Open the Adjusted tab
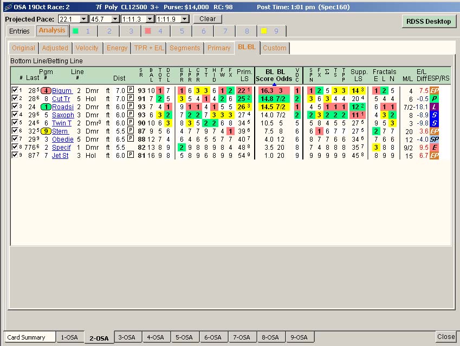 point(55,48)
